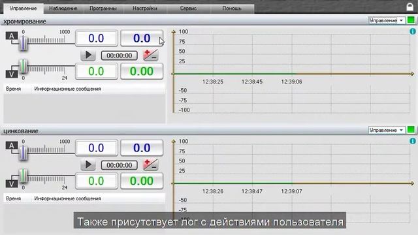418x235 pixels.
Task: Click the цинкование panel title
Action: pos(21,131)
